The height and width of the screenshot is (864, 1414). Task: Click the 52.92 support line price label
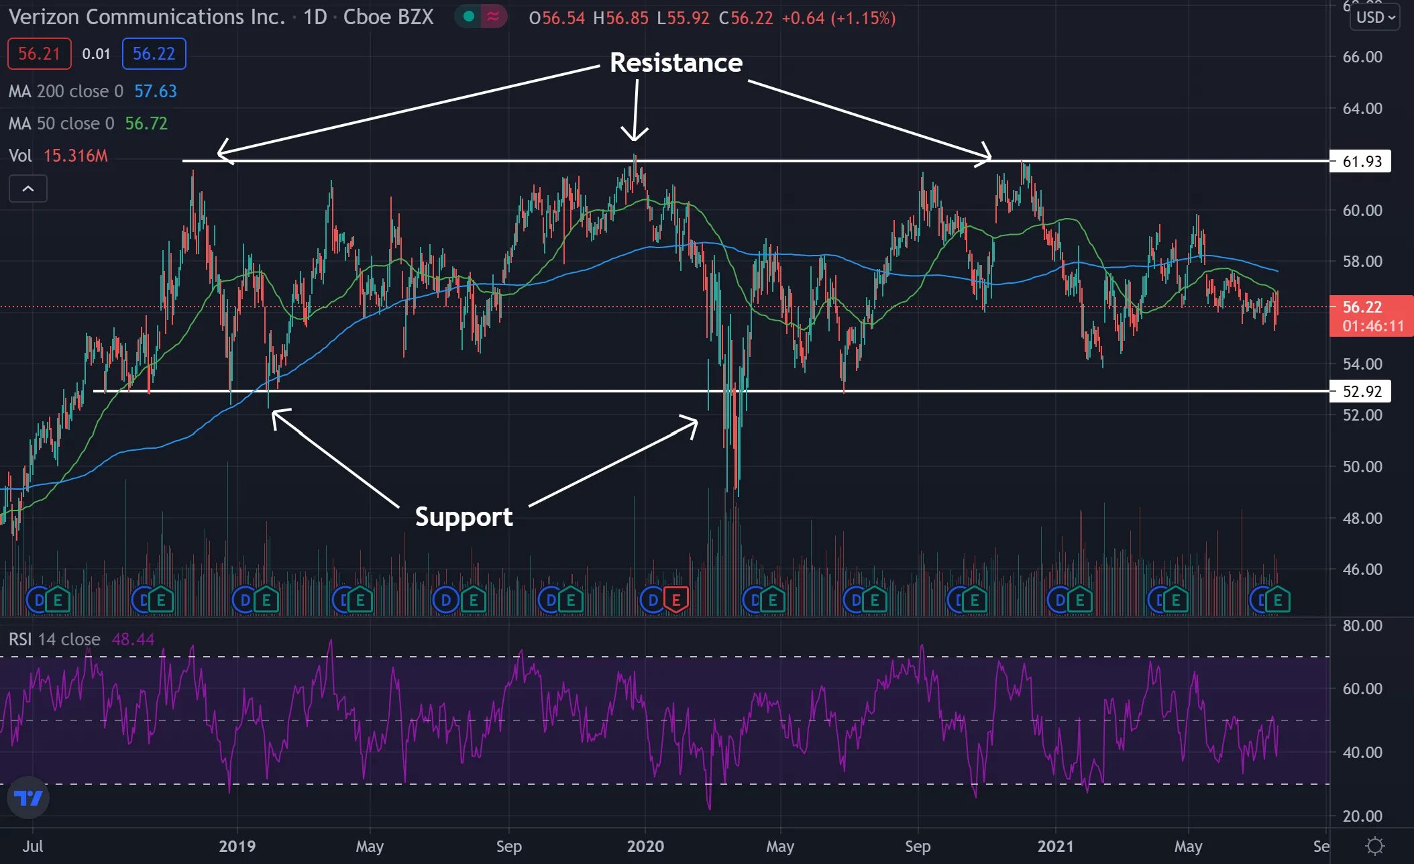(x=1361, y=391)
